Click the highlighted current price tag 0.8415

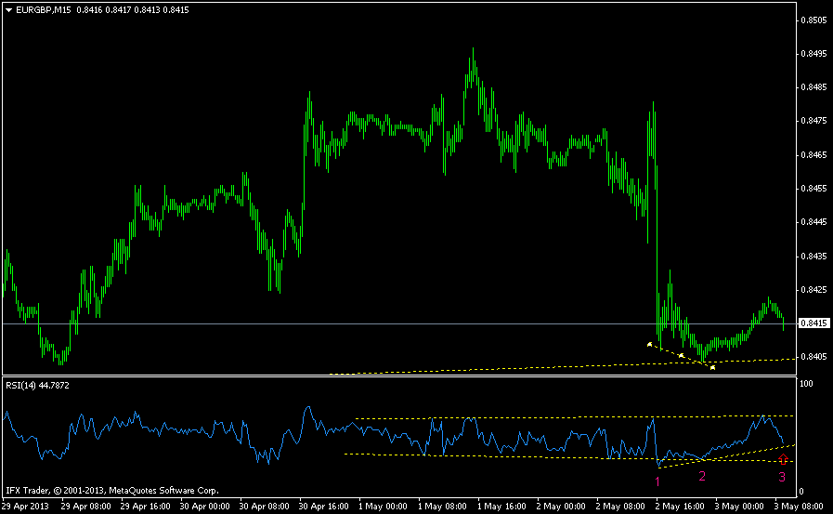pyautogui.click(x=813, y=323)
